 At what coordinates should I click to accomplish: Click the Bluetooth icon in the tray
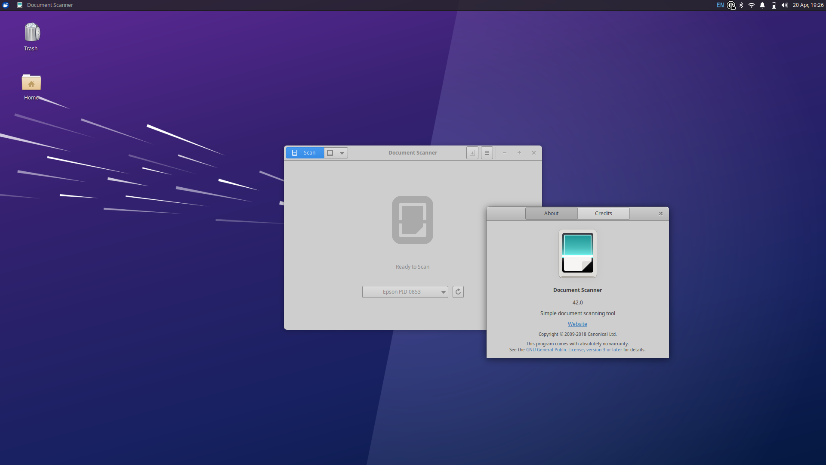click(741, 5)
